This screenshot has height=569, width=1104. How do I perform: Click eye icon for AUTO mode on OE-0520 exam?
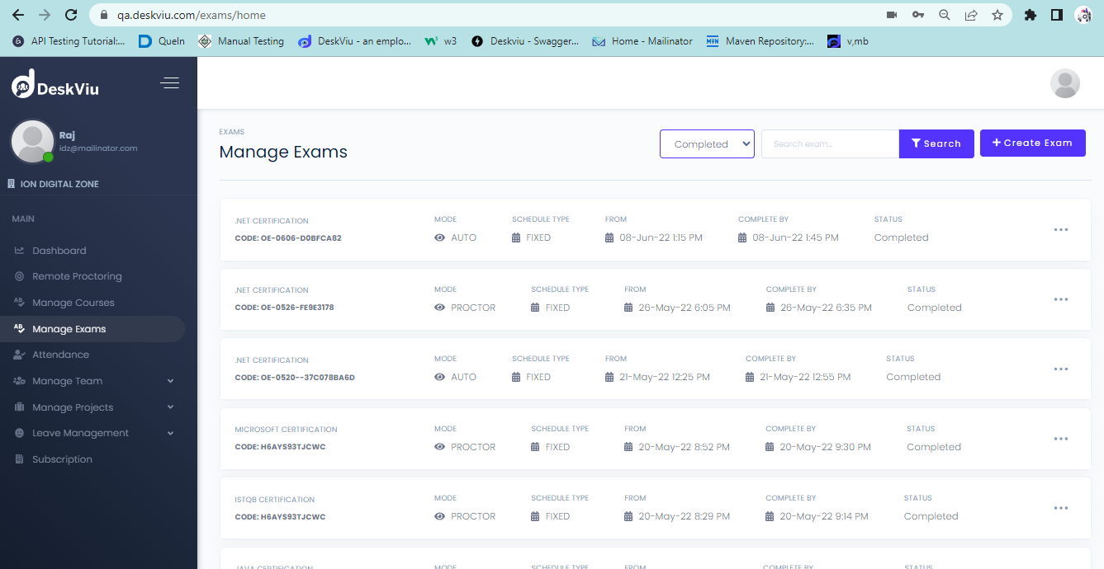[x=440, y=377]
